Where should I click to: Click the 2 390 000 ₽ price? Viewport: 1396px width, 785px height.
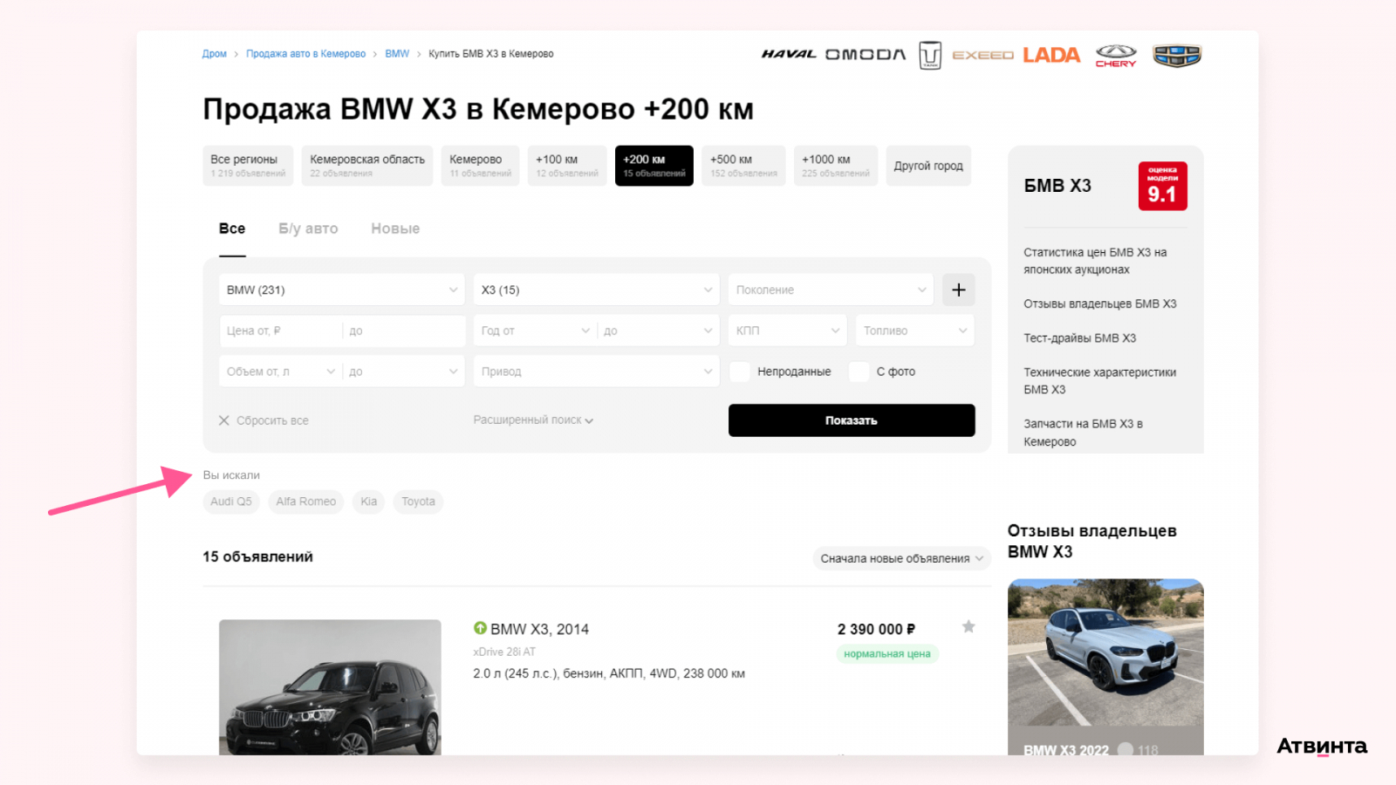pos(876,629)
